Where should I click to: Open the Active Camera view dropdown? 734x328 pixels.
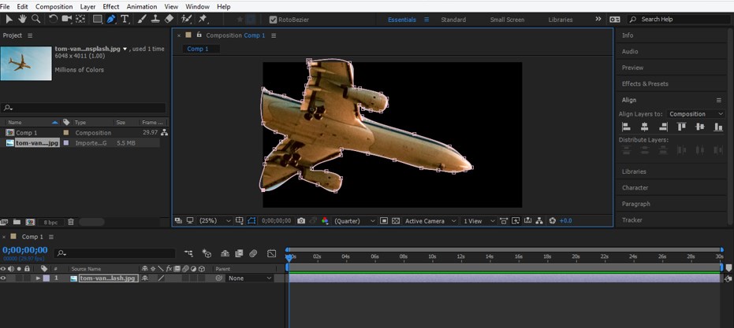point(430,221)
